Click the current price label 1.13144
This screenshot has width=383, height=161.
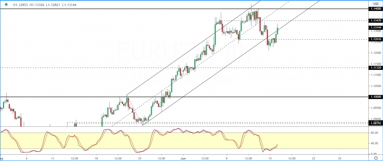(x=376, y=28)
